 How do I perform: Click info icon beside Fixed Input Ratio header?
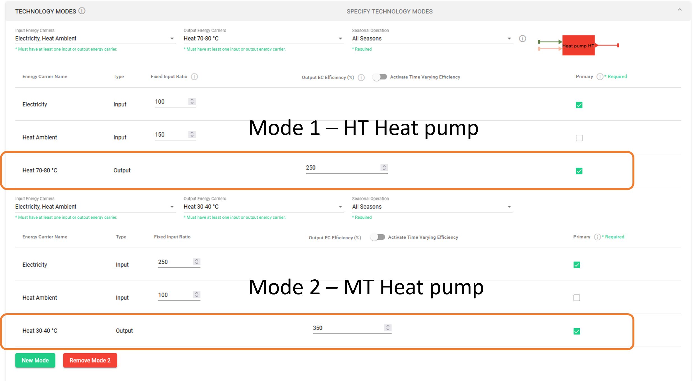tap(194, 77)
